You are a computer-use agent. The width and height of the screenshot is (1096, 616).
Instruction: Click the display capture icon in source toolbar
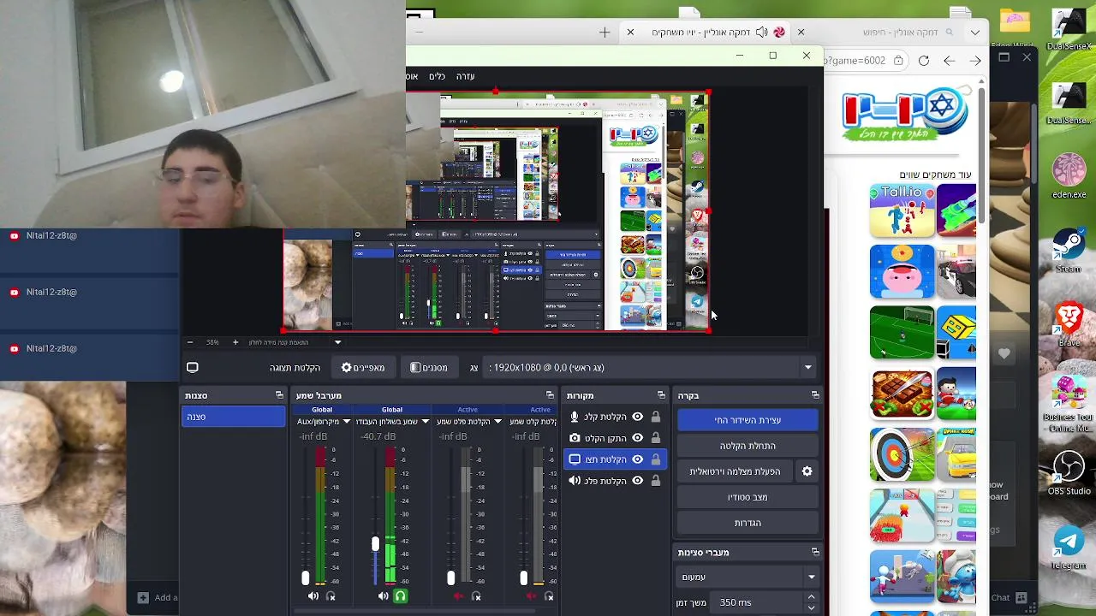[x=193, y=368]
